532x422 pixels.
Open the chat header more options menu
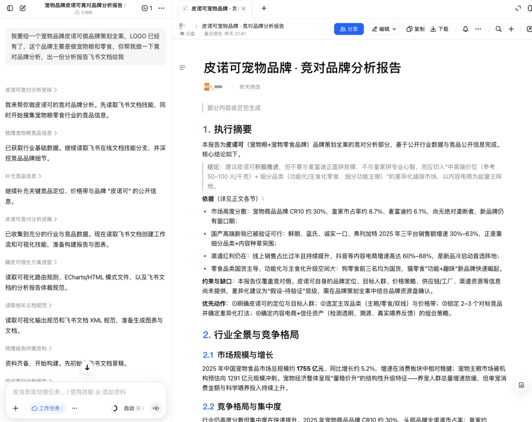coord(162,8)
